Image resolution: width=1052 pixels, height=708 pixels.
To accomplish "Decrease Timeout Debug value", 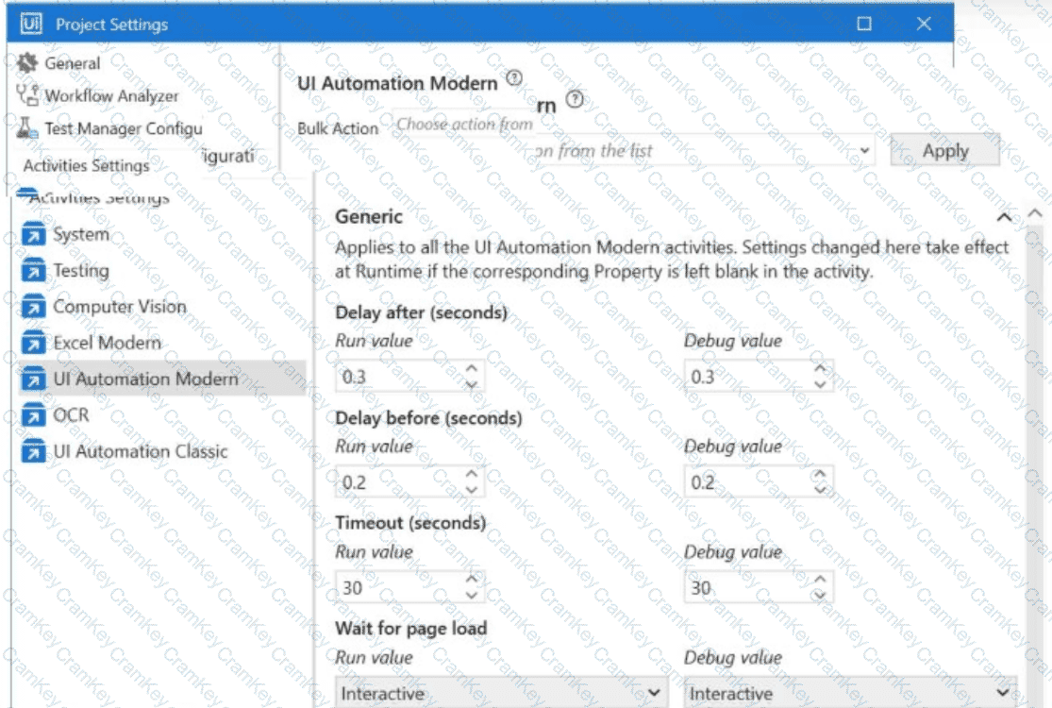I will coord(820,596).
